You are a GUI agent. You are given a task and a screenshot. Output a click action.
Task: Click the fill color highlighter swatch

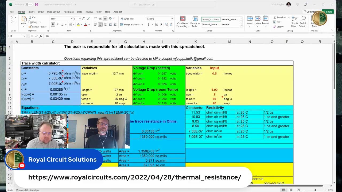[78, 25]
